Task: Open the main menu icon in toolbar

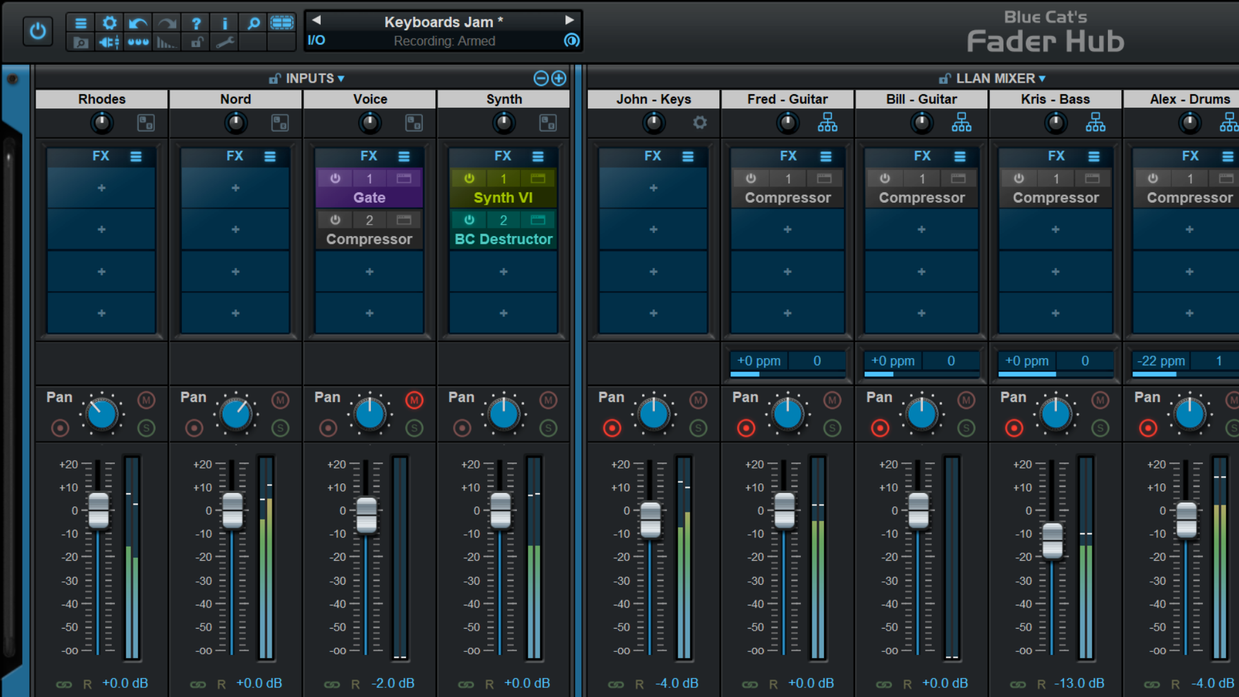Action: point(81,23)
